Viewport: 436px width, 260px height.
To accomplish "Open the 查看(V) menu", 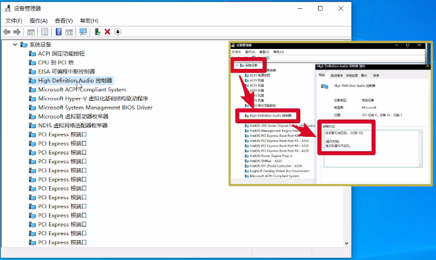I will [x=64, y=21].
